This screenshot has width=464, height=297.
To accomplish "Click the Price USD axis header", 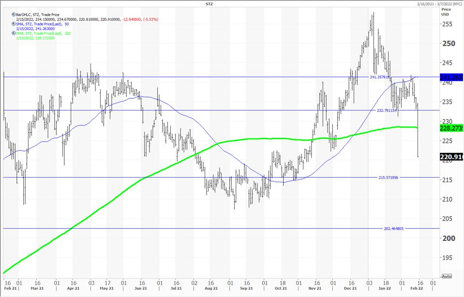I will (x=446, y=12).
